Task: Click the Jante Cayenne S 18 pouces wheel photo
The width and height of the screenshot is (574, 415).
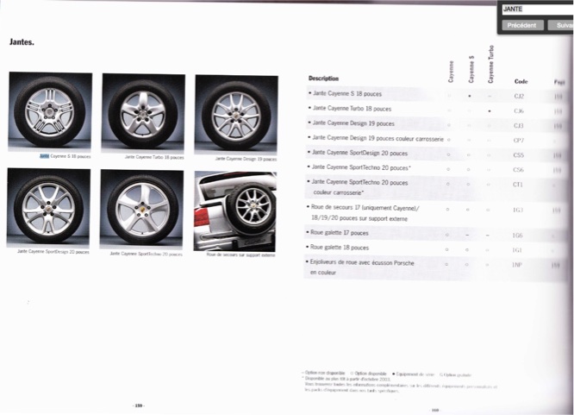Action: click(x=50, y=111)
